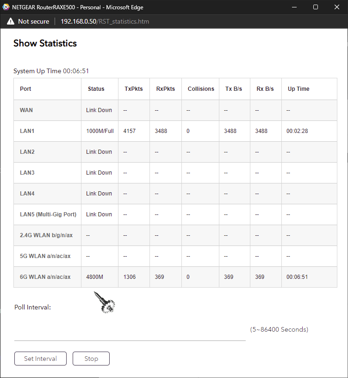Click the Poll Interval label
Viewport: 348px width, 378px height.
point(32,307)
